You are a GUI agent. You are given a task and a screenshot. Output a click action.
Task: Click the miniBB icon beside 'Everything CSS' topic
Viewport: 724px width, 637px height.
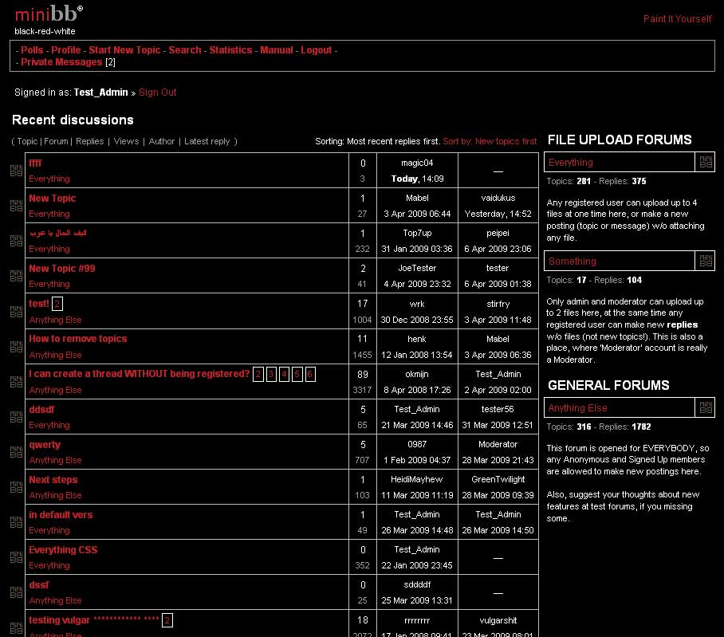pyautogui.click(x=16, y=556)
